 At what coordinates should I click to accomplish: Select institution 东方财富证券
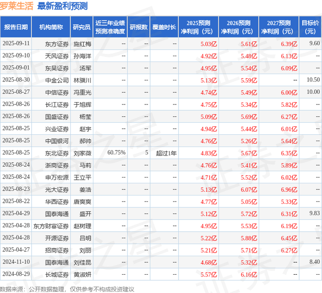coord(51,226)
